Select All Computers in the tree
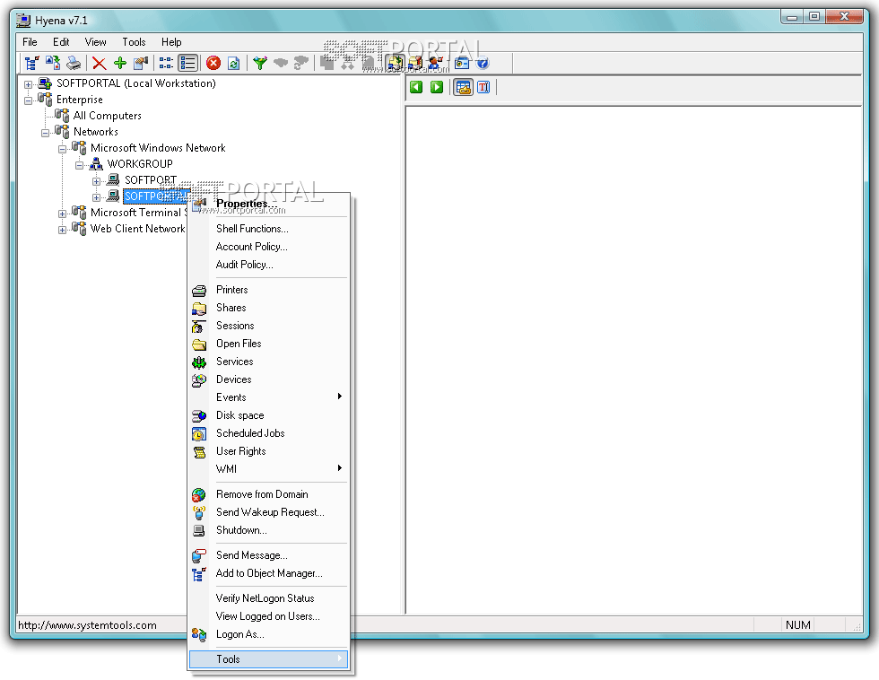 tap(107, 116)
